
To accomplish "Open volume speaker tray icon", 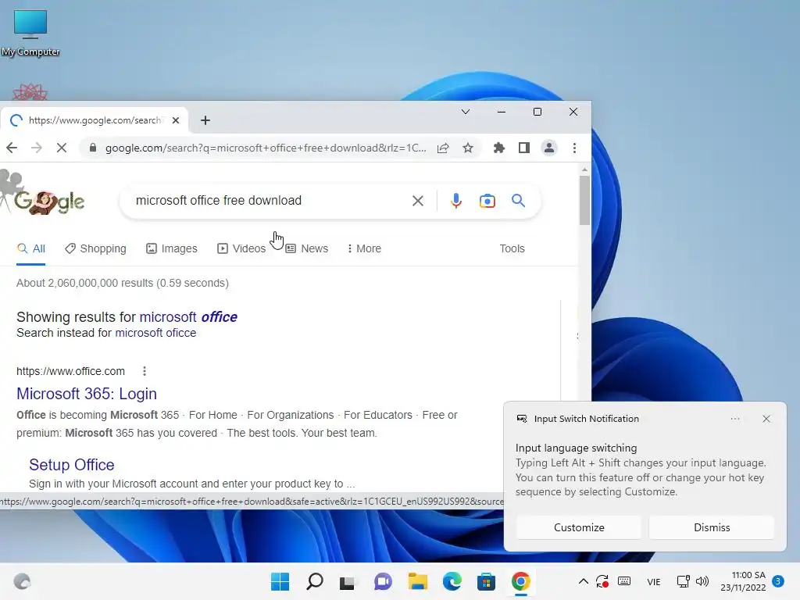I will coord(702,581).
